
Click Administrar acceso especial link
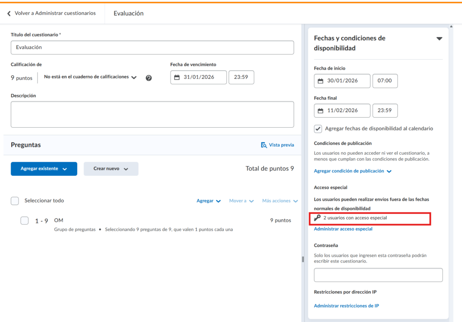pos(343,229)
